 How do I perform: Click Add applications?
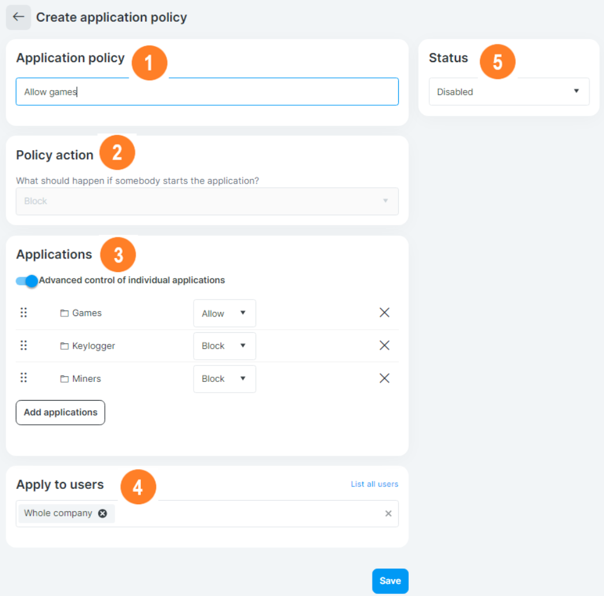[60, 412]
